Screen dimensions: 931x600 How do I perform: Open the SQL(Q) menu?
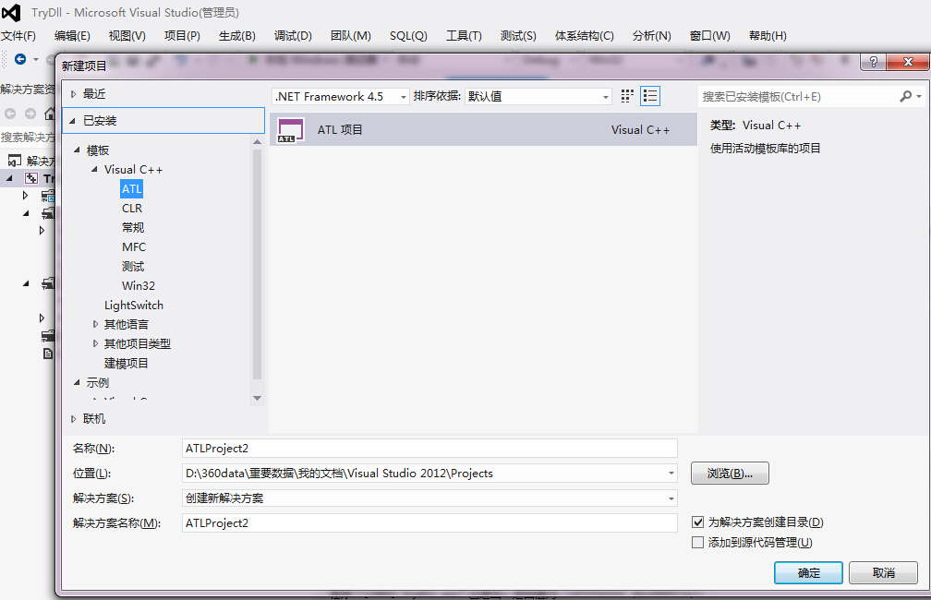click(408, 36)
